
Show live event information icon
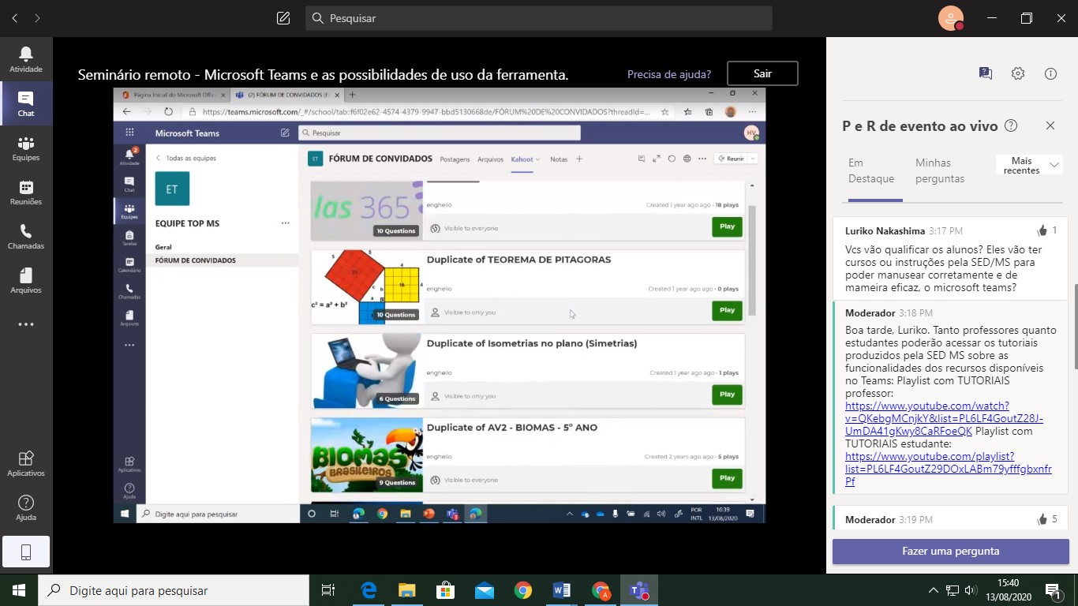click(1050, 73)
